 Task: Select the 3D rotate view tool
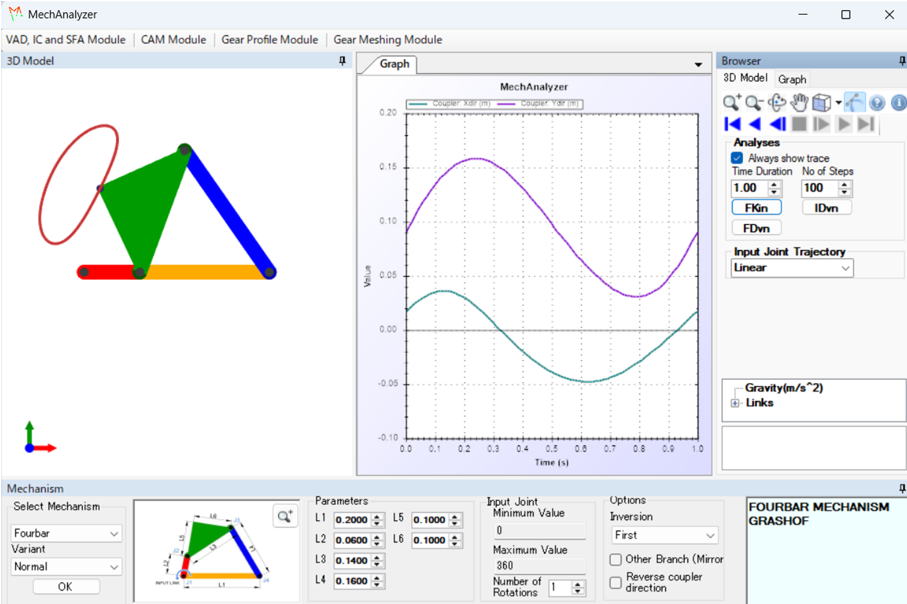tap(777, 102)
